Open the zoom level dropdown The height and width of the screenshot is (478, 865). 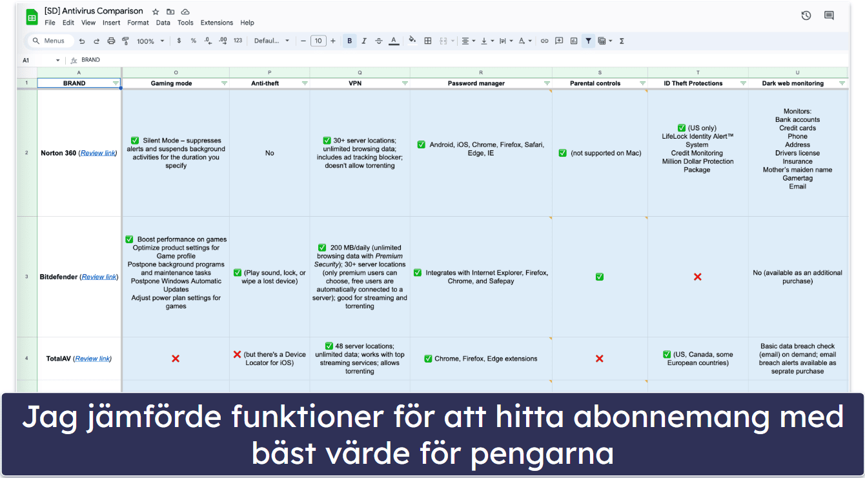(x=150, y=41)
